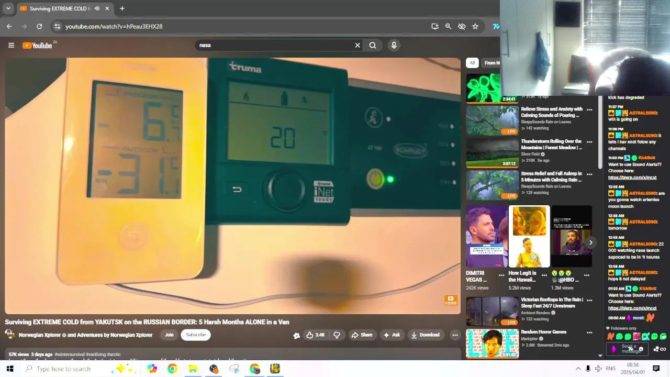The image size is (670, 377).
Task: Select the All filter chip
Action: point(472,63)
